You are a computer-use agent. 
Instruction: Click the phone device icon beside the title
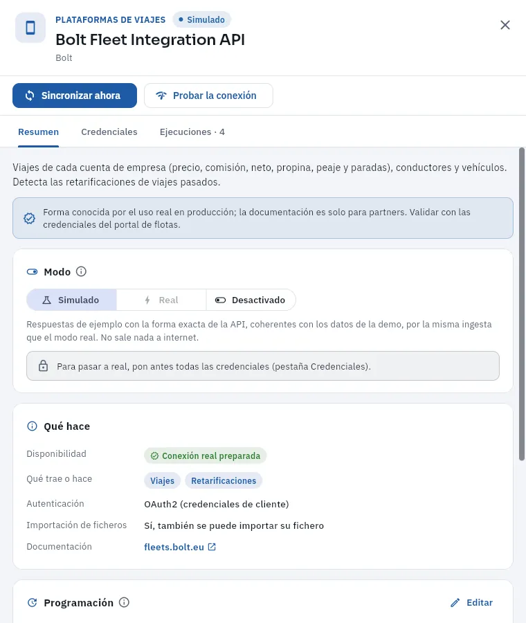[x=30, y=28]
